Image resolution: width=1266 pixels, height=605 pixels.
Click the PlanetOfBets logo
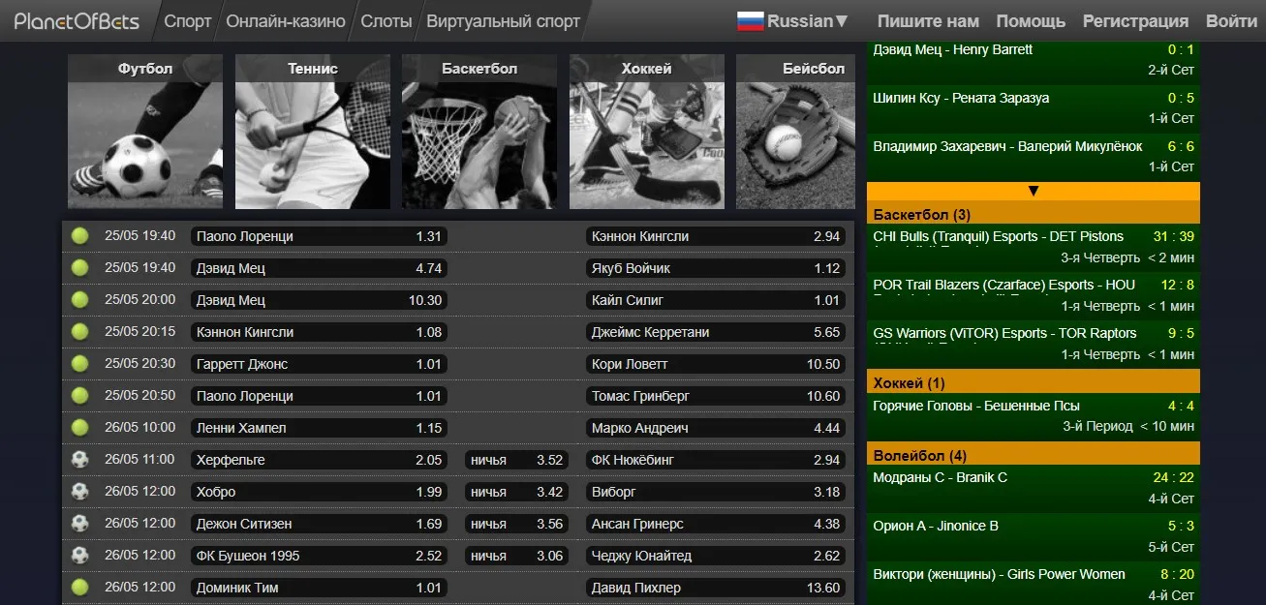(77, 21)
